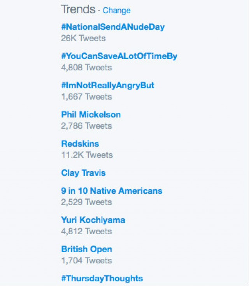Viewport: 249px width, 286px height.
Task: Click the Trends heading
Action: (x=78, y=9)
